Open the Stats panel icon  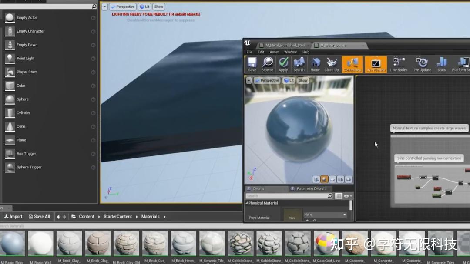click(x=442, y=64)
